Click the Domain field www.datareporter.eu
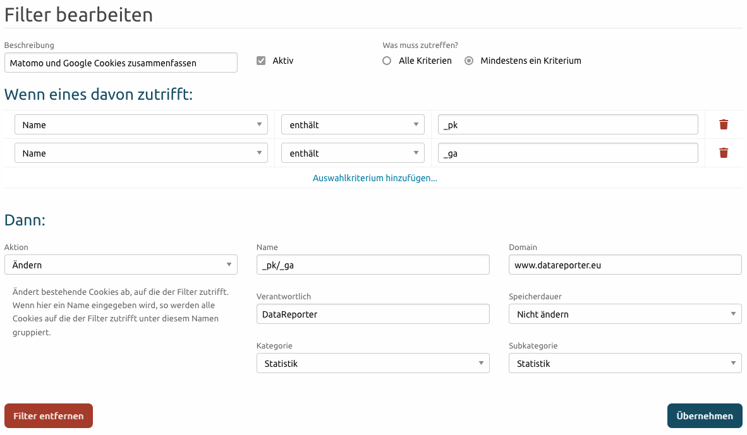This screenshot has height=435, width=747. 625,265
